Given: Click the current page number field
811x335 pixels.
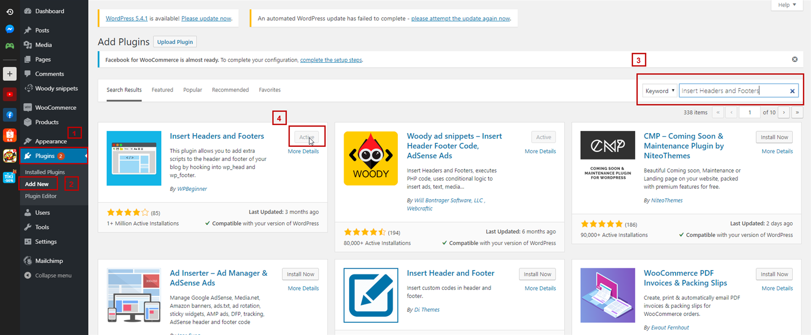Looking at the screenshot, I should (x=750, y=112).
